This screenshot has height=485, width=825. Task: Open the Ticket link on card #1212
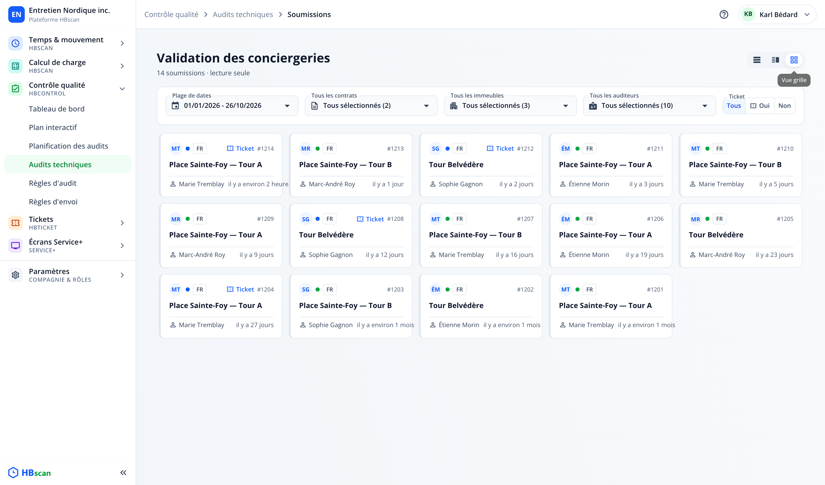click(500, 148)
